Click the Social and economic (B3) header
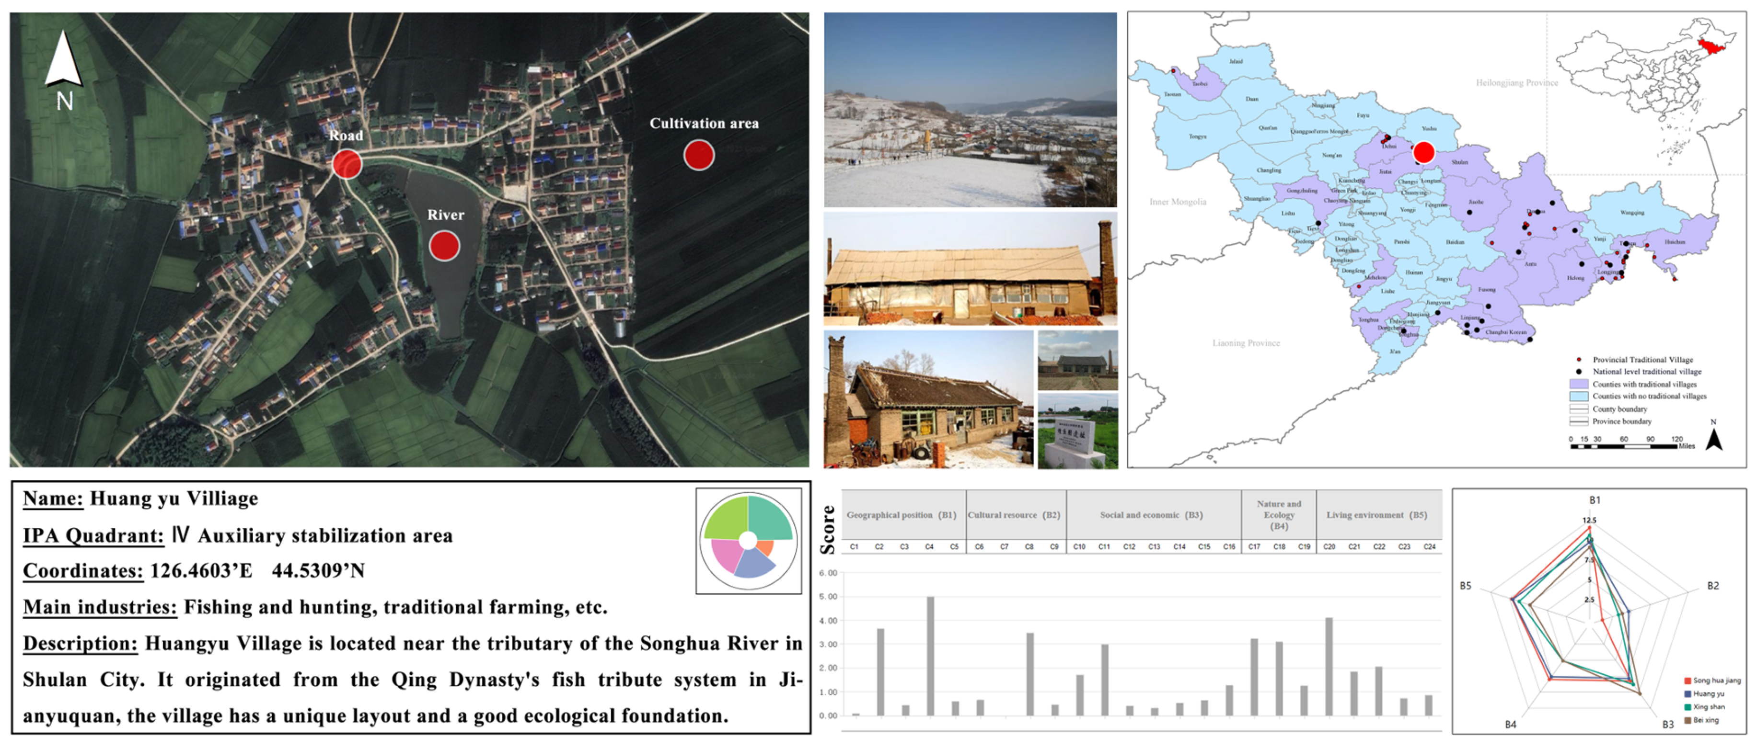 (x=1151, y=514)
